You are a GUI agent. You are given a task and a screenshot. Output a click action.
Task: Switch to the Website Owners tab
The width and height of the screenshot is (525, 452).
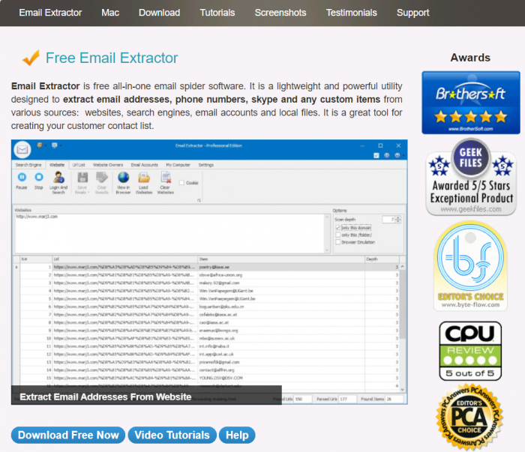click(108, 165)
